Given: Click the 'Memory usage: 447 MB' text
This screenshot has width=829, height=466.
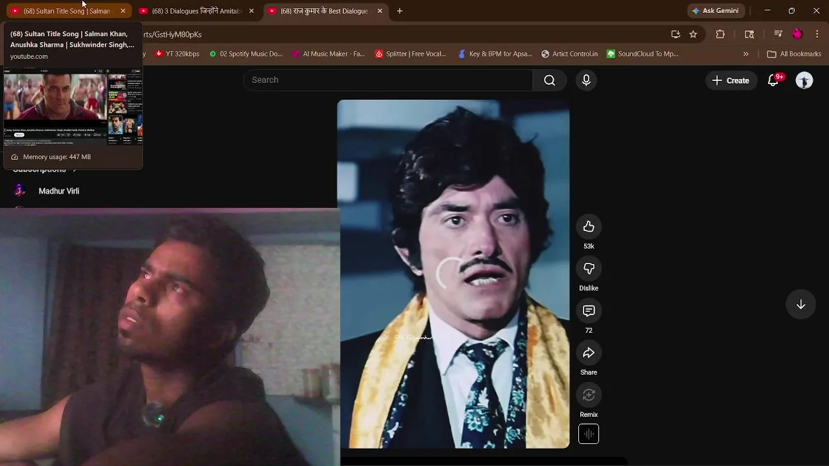Looking at the screenshot, I should coord(57,157).
